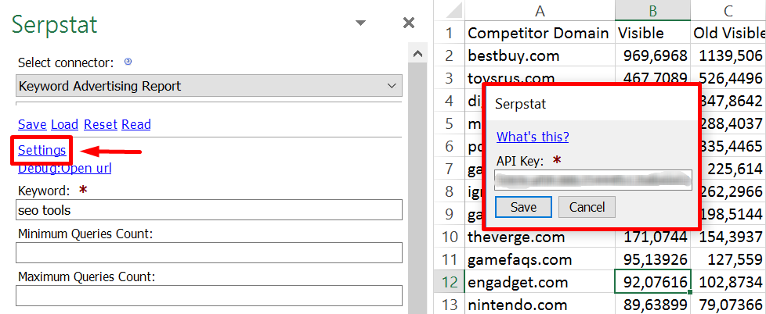Click the Maximum Queries Count field
The width and height of the screenshot is (766, 314).
(x=209, y=295)
